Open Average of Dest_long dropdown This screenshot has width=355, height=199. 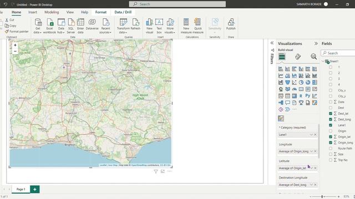tap(311, 185)
